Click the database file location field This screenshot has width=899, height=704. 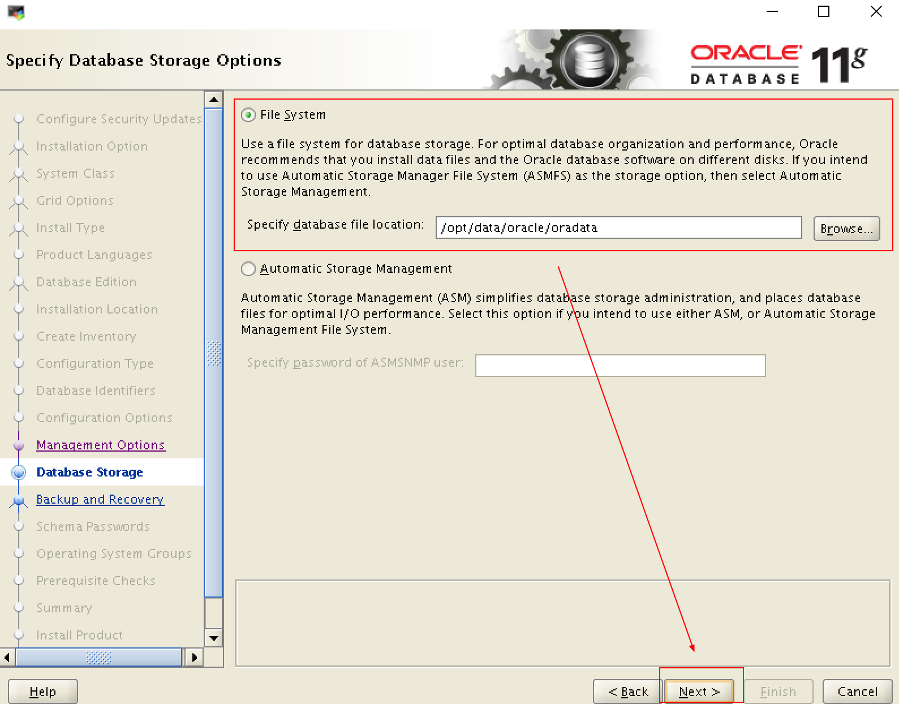[x=618, y=227]
